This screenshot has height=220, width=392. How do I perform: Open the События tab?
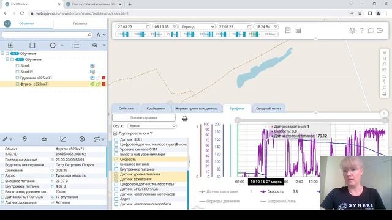(x=126, y=108)
